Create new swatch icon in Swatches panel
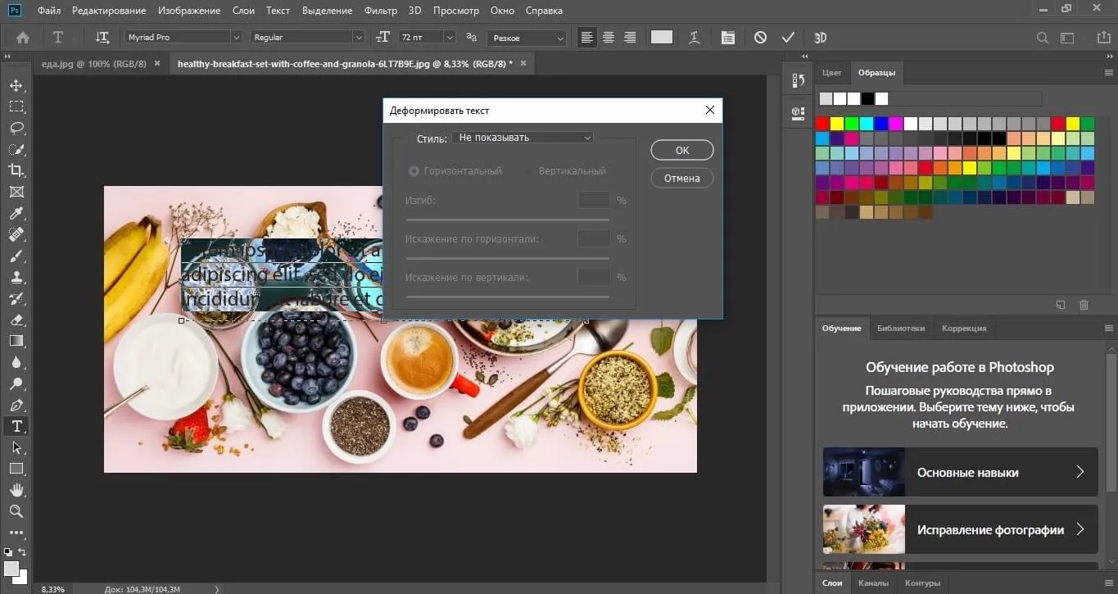 [x=1061, y=305]
